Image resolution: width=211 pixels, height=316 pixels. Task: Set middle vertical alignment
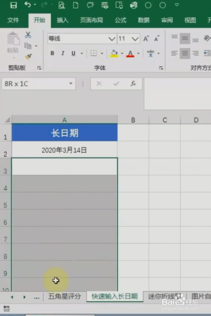[185, 38]
